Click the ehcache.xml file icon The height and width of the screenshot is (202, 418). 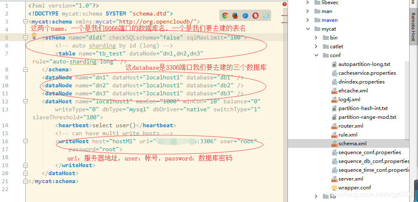coord(334,91)
